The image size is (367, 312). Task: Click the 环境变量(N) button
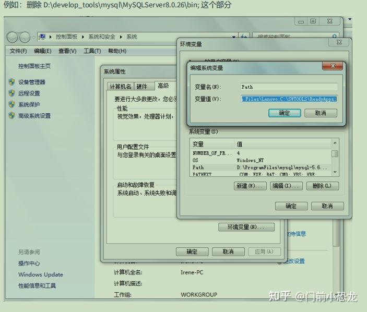tap(246, 227)
